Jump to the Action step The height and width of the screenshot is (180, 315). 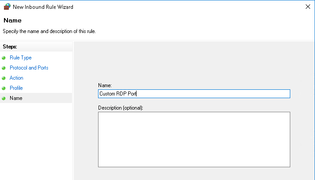coord(16,78)
